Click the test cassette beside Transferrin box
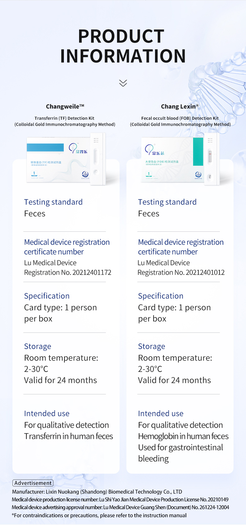The image size is (246, 525). pyautogui.click(x=98, y=159)
